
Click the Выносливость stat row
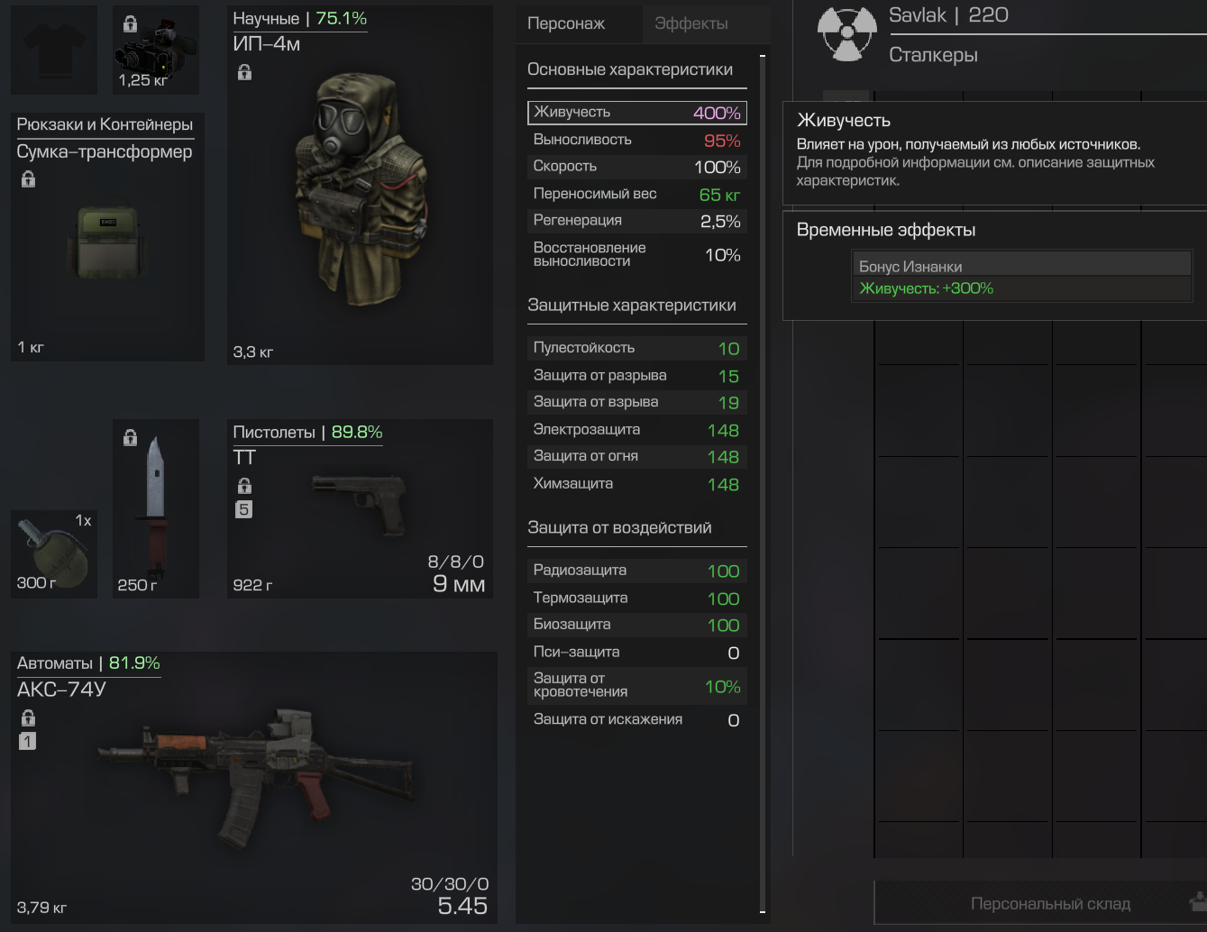[637, 140]
